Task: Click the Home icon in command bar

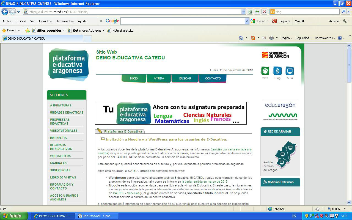Action: coord(241,38)
